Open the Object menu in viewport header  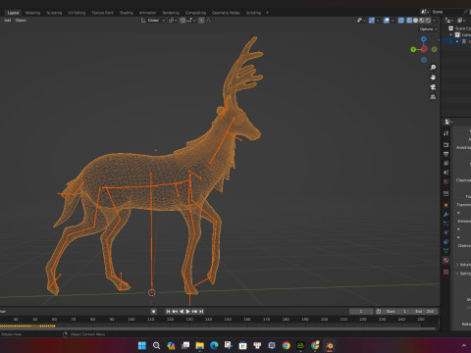[21, 21]
